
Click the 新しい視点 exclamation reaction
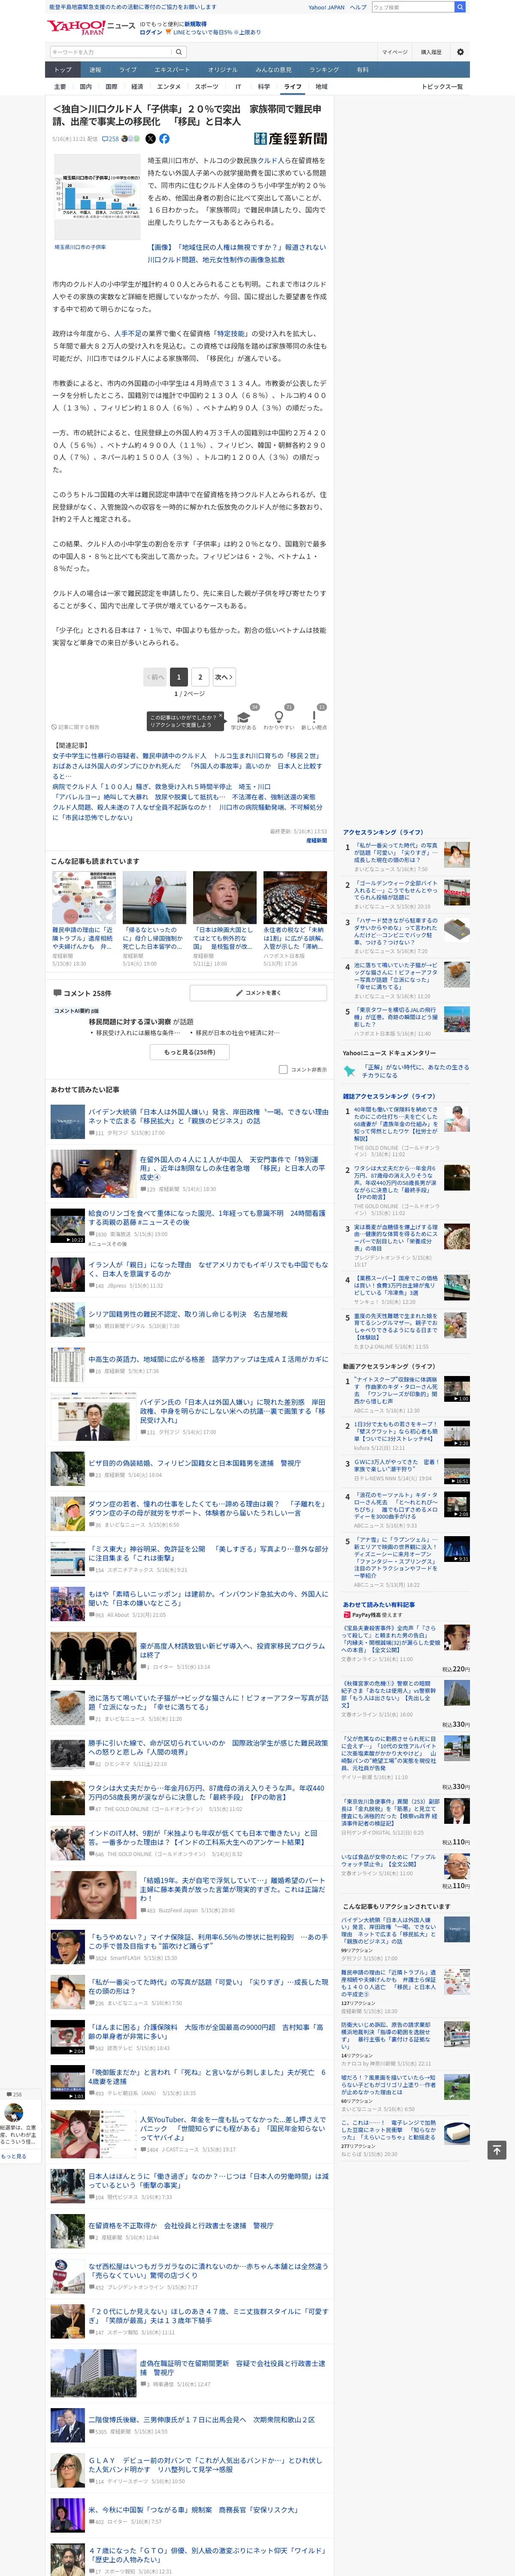(314, 720)
